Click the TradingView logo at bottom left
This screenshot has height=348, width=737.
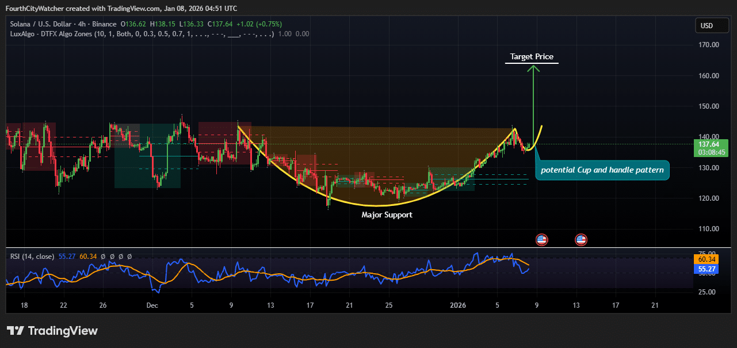click(52, 331)
